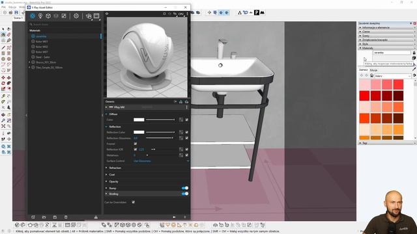Screen dimensions: 417x234
Task: Delete asset using trash icon below the list
Action: click(66, 217)
